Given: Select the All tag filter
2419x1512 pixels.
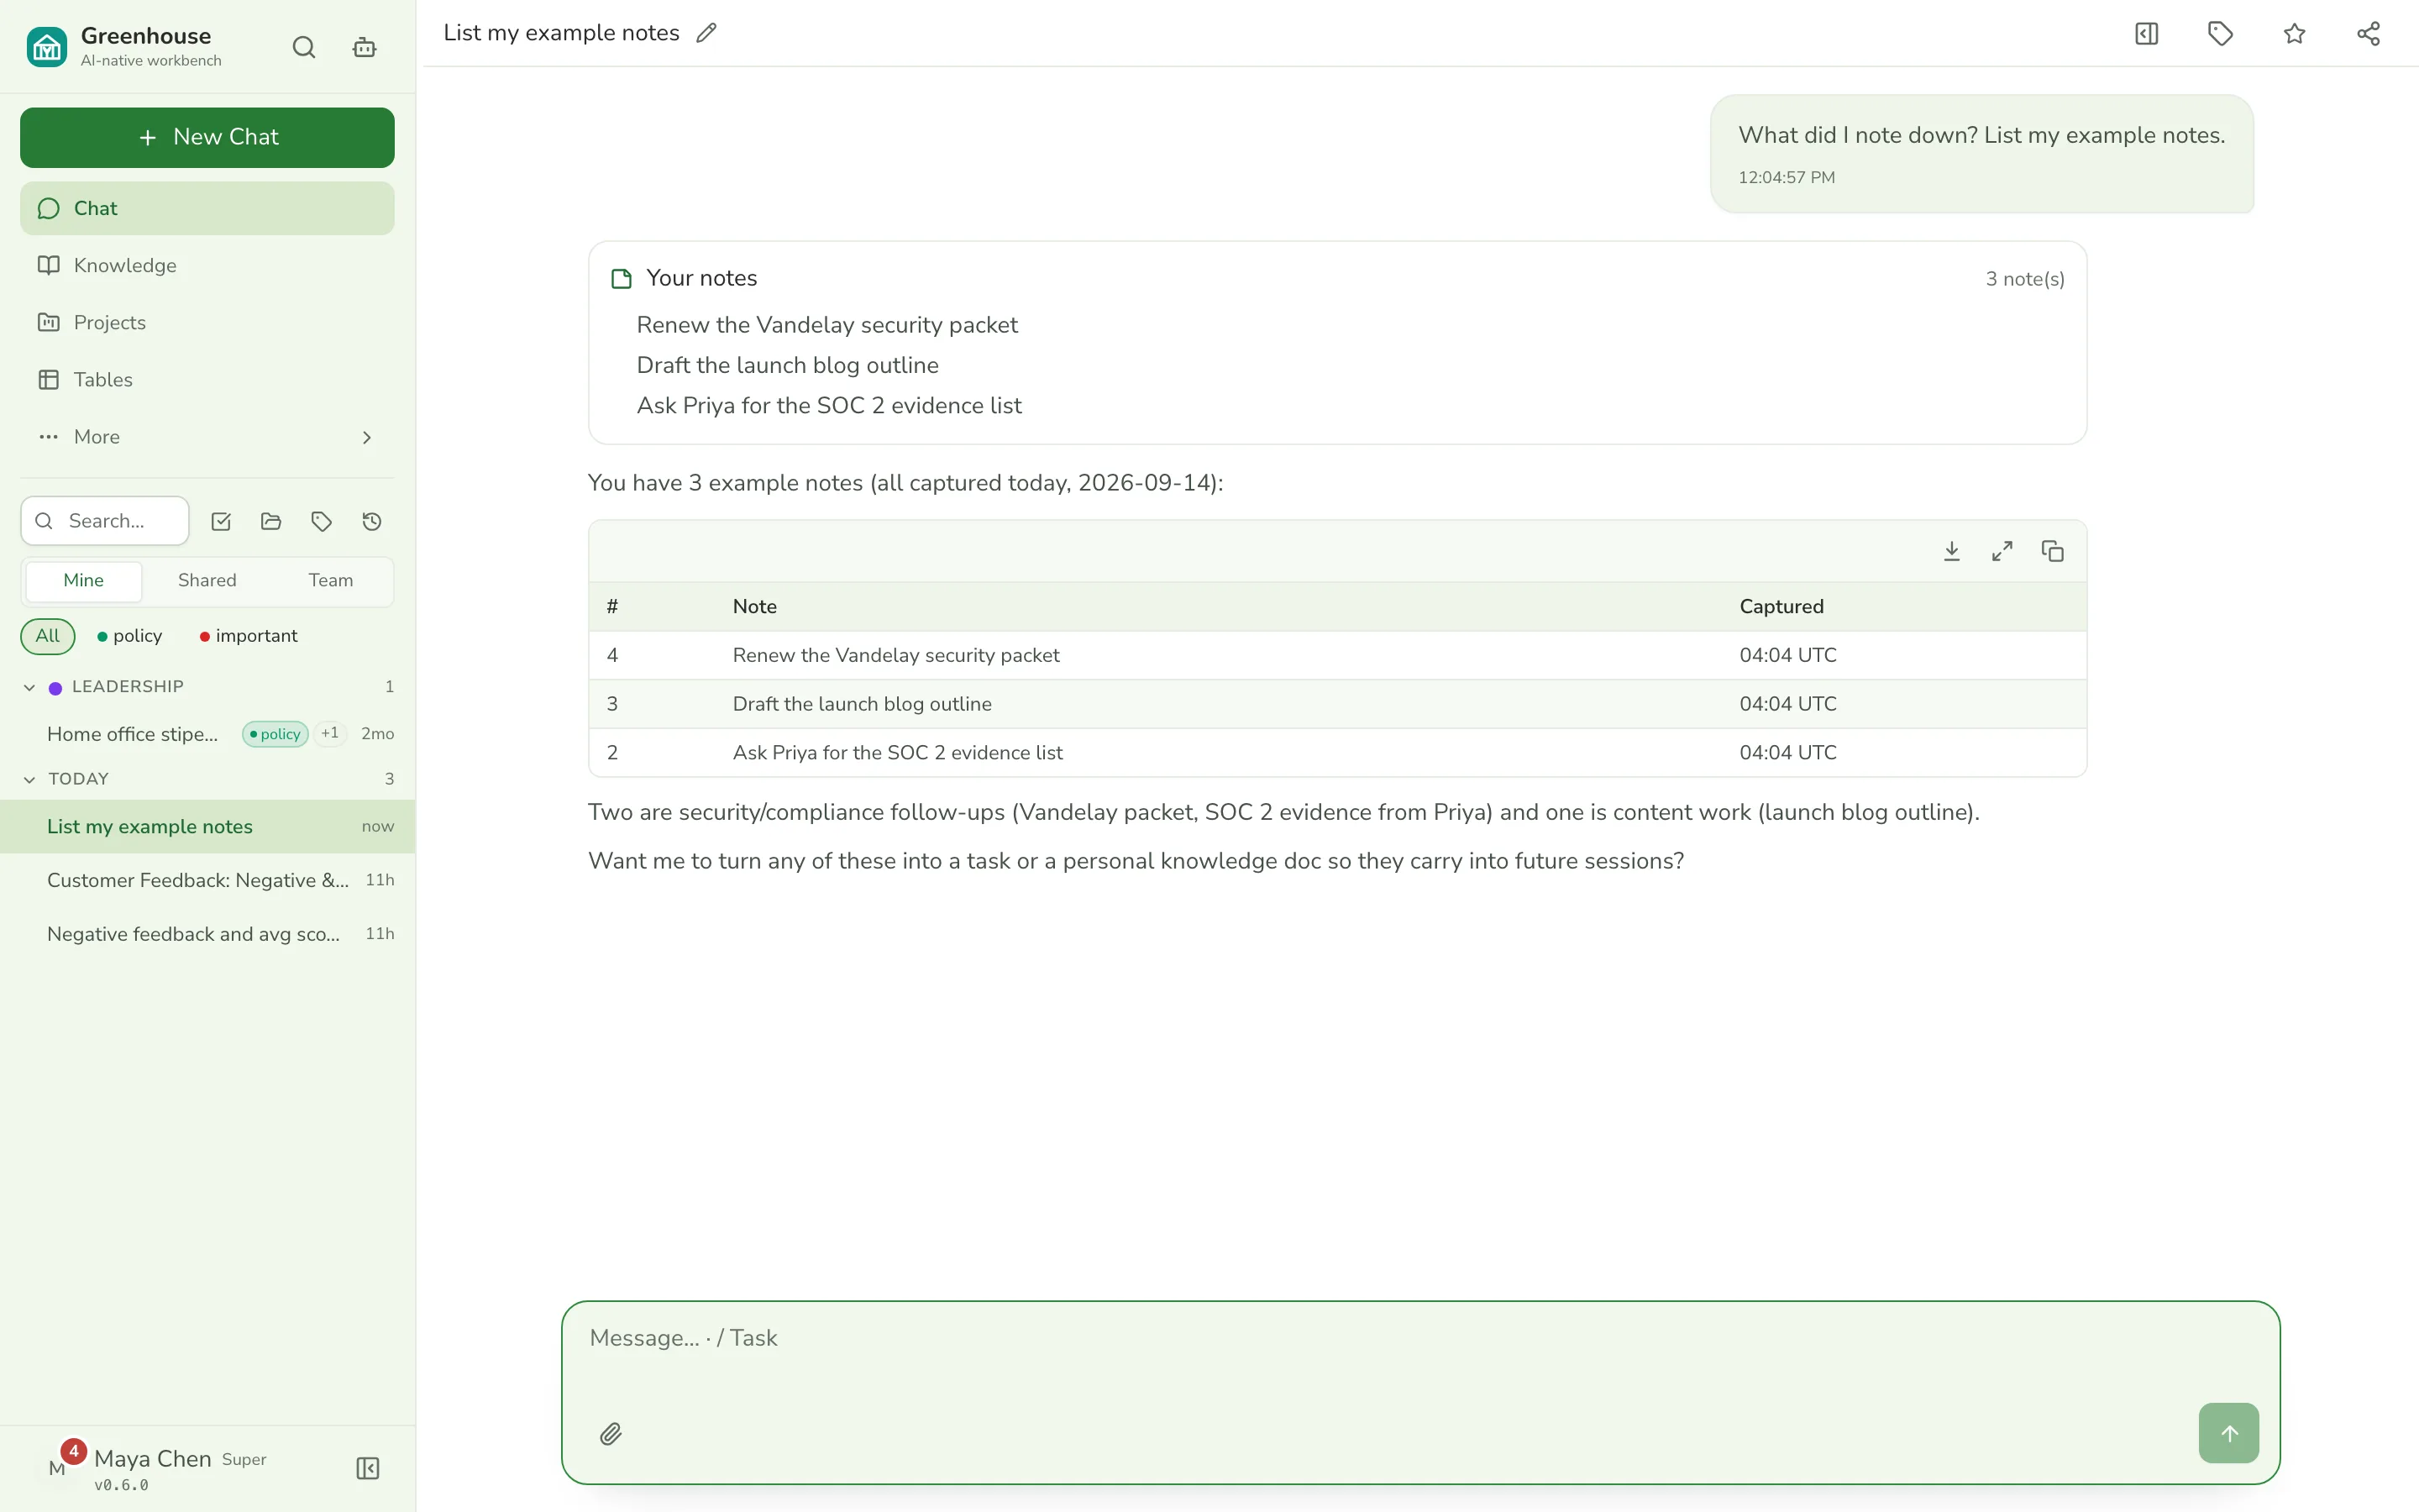Looking at the screenshot, I should coord(48,636).
